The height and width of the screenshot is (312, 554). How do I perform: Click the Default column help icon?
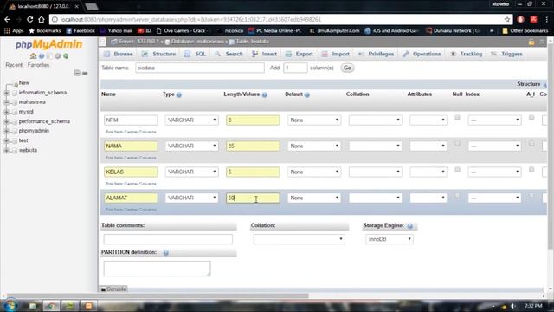pos(307,94)
